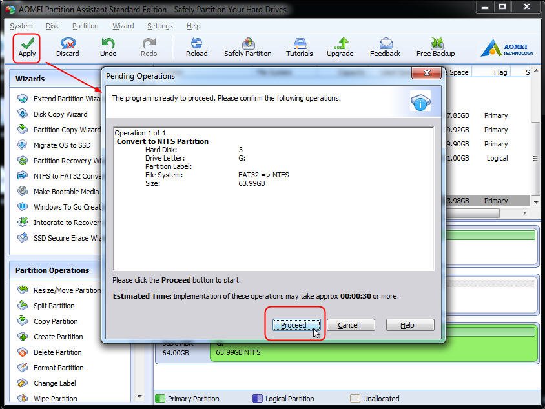Click the Flag column header
Image resolution: width=545 pixels, height=409 pixels.
click(x=500, y=72)
